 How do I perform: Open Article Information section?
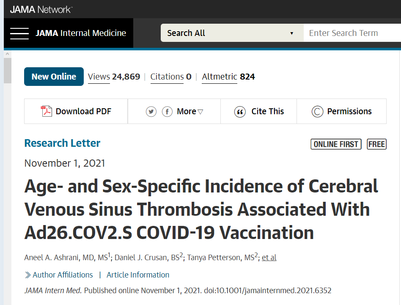pyautogui.click(x=138, y=275)
